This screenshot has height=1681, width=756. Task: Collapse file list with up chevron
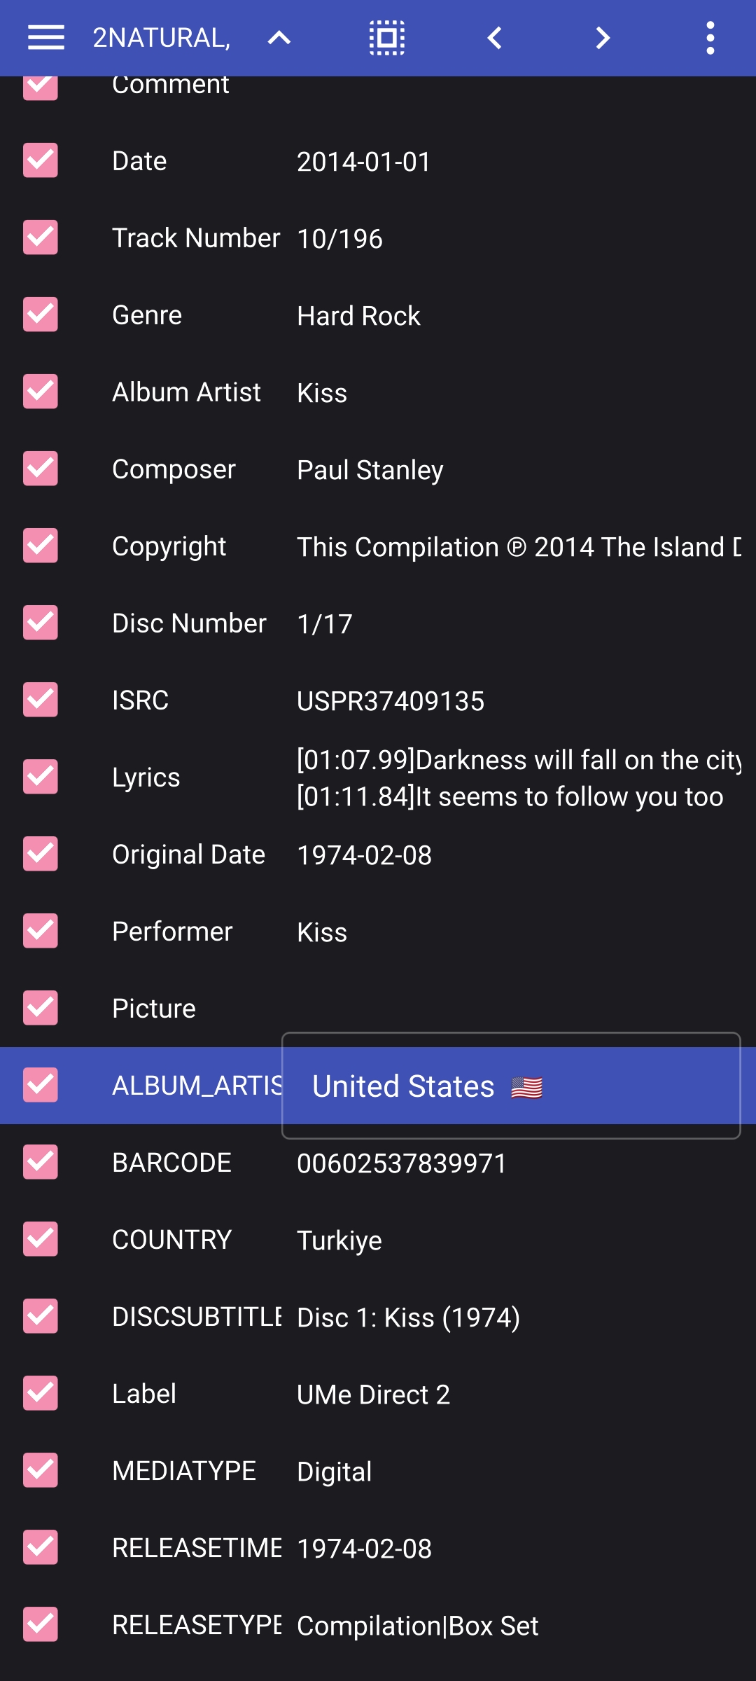pyautogui.click(x=279, y=38)
